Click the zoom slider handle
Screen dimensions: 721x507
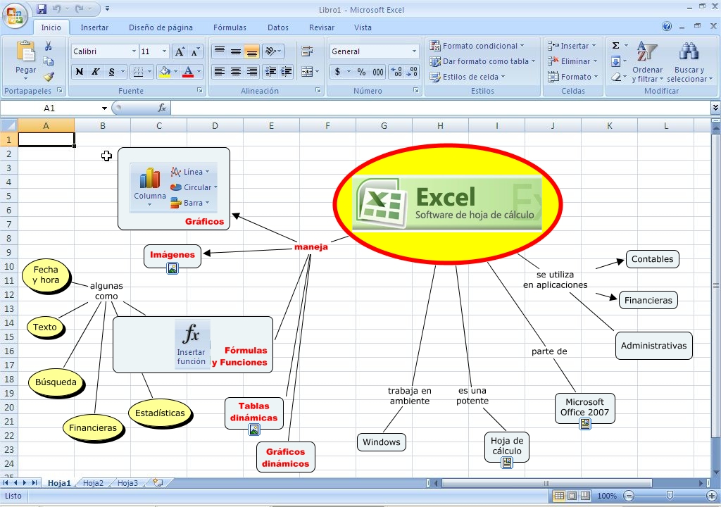click(x=670, y=496)
